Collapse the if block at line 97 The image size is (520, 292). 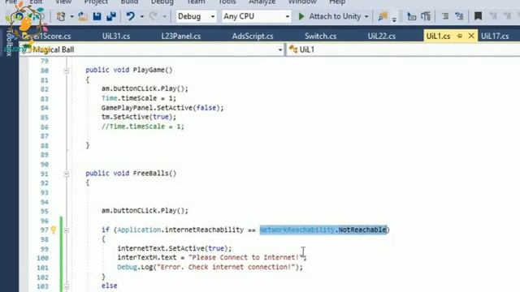(x=67, y=230)
